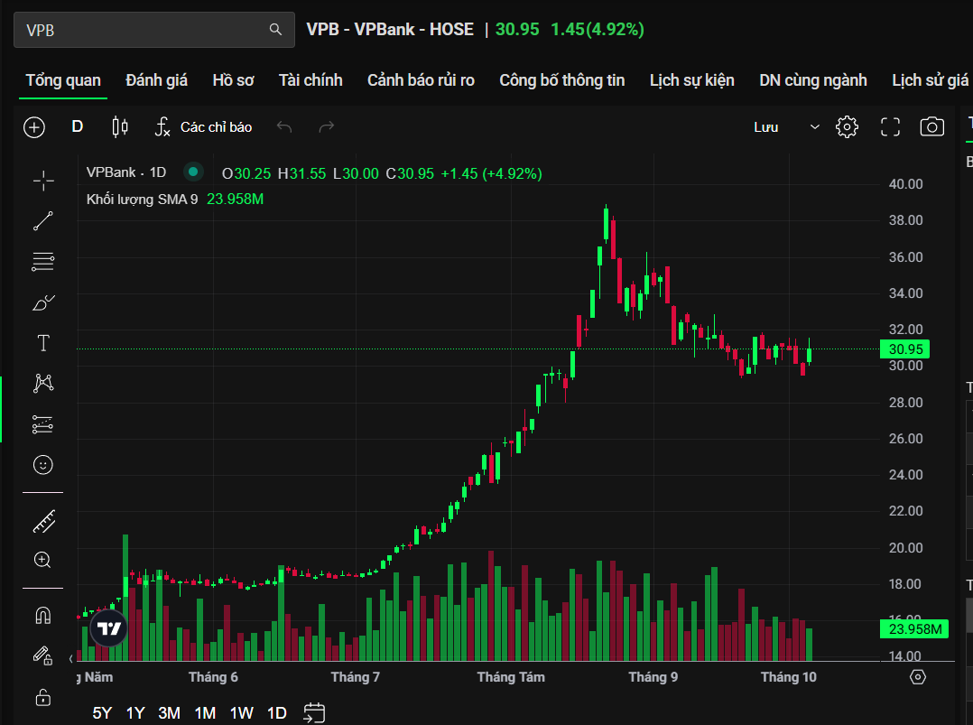Activate the ruler measure tool
The image size is (973, 725).
42,521
